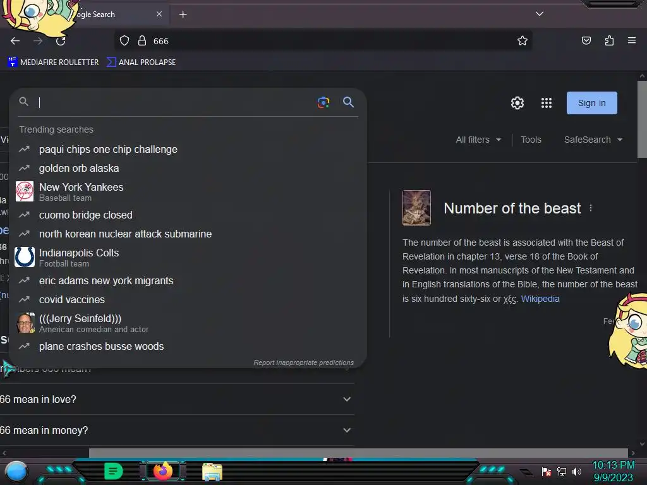Click the site security padlock icon
Viewport: 647px width, 485px height.
[142, 41]
